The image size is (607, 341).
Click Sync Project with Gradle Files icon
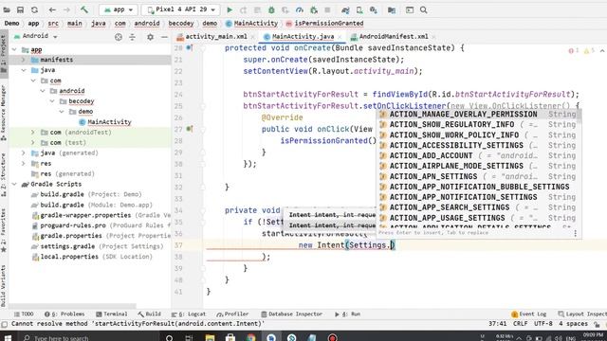345,10
